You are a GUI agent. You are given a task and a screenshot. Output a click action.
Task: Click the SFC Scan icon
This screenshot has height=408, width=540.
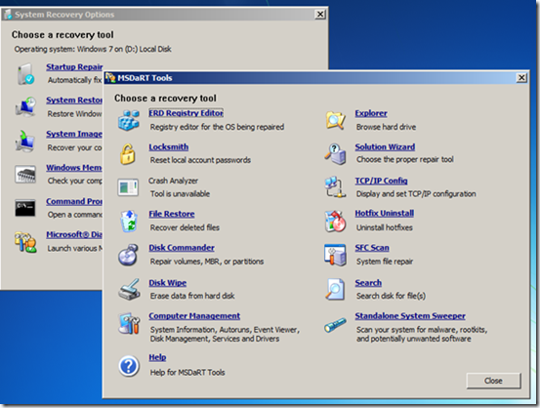(x=335, y=255)
